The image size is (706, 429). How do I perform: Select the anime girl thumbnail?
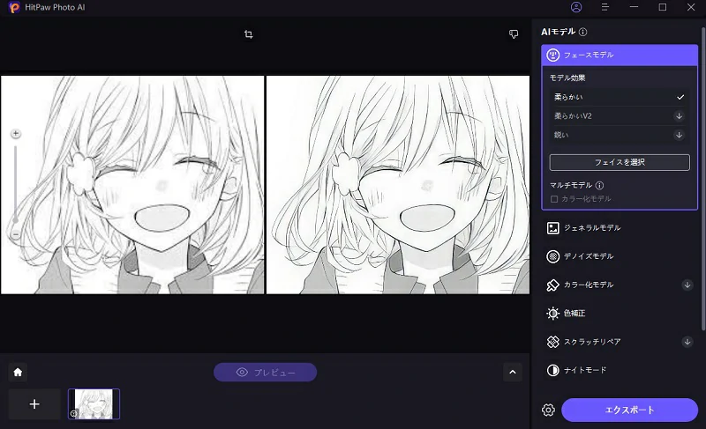pos(94,403)
